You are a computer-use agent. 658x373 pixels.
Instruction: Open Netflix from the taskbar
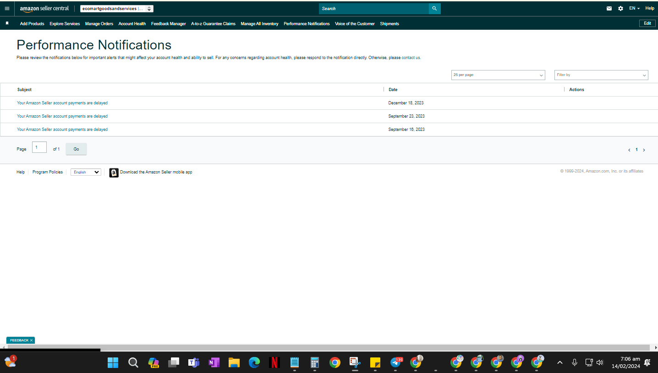coord(274,363)
